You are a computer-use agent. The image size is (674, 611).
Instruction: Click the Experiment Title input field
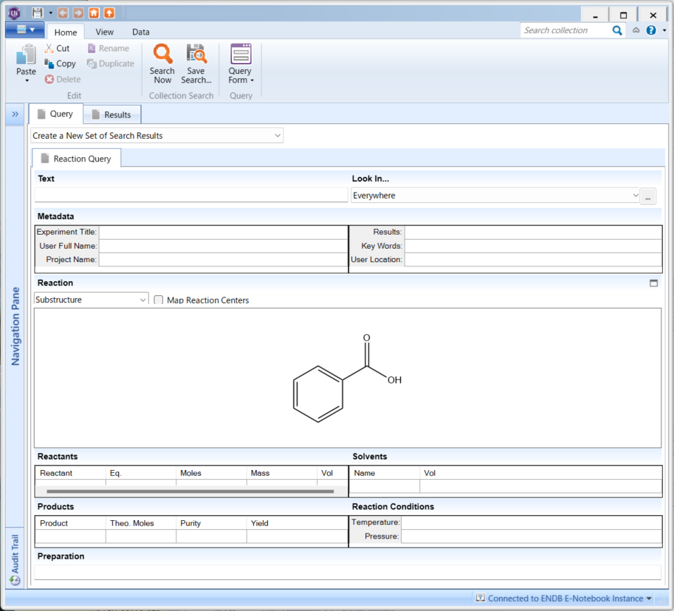point(223,232)
